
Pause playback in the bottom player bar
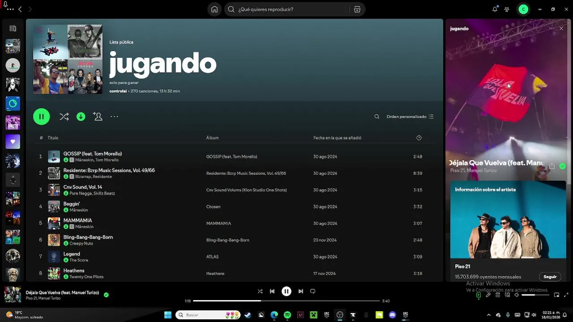point(286,291)
